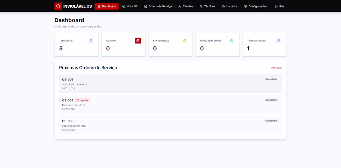Click the alert icon inside the Urgente badge

(x=78, y=100)
